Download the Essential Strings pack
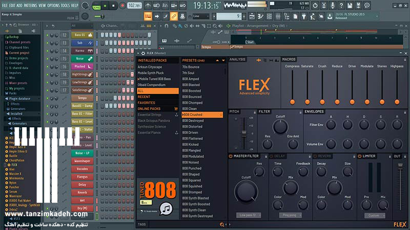Viewport: 410px width, 230px height. [176, 114]
